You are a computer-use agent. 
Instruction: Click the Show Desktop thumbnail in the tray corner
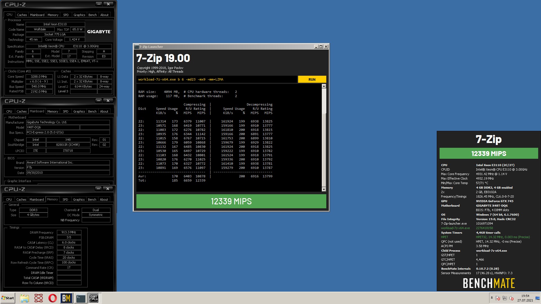tap(538, 298)
